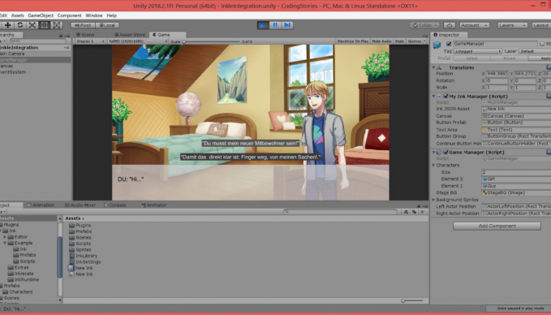Screen dimensions: 551x315
Task: Select the Scale tool
Action: click(x=32, y=25)
